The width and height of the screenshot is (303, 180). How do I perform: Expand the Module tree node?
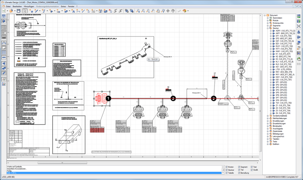pos(268,20)
